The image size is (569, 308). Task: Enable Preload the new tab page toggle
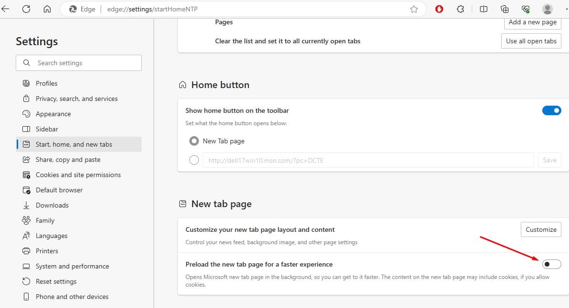551,264
